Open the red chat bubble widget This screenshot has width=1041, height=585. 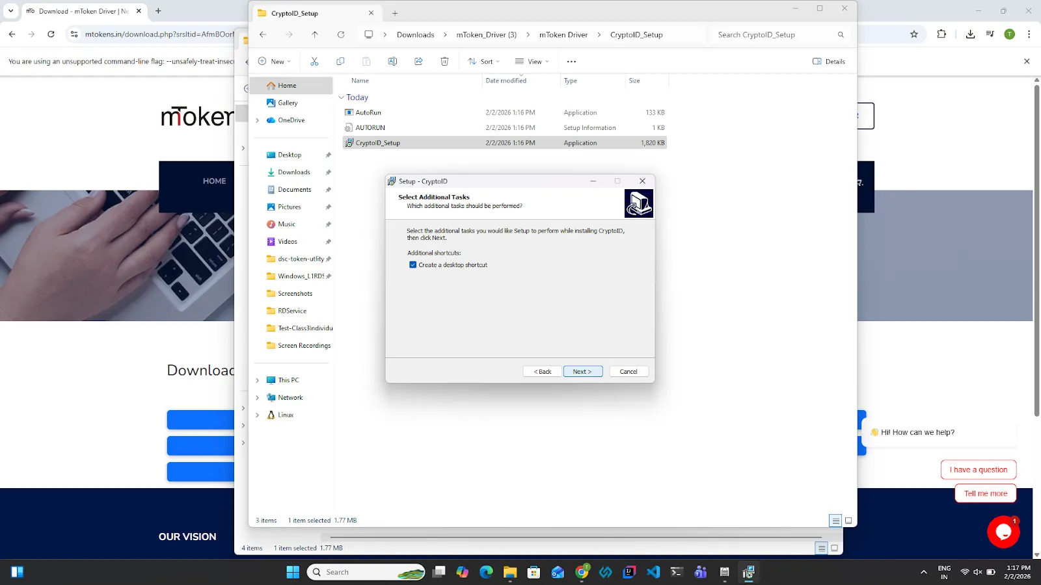pos(1003,532)
